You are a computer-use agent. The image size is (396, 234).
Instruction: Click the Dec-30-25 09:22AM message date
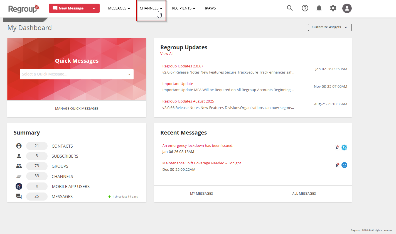pyautogui.click(x=179, y=169)
